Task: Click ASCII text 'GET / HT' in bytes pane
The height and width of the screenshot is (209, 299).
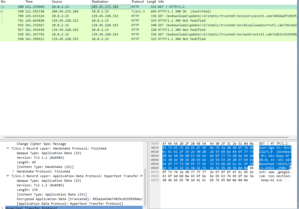Action: (x=266, y=144)
